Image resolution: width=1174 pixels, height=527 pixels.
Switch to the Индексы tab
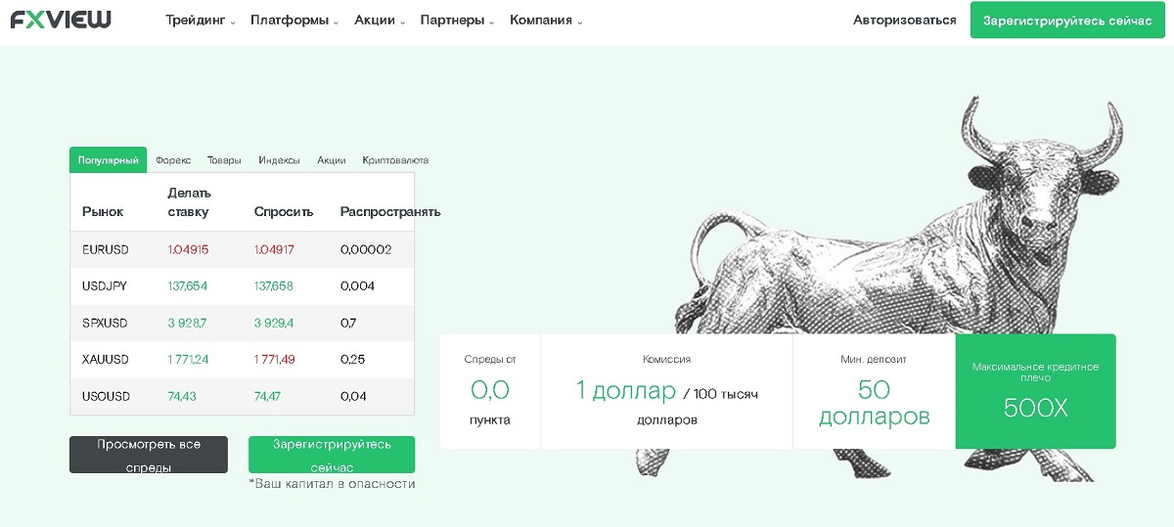coord(279,160)
